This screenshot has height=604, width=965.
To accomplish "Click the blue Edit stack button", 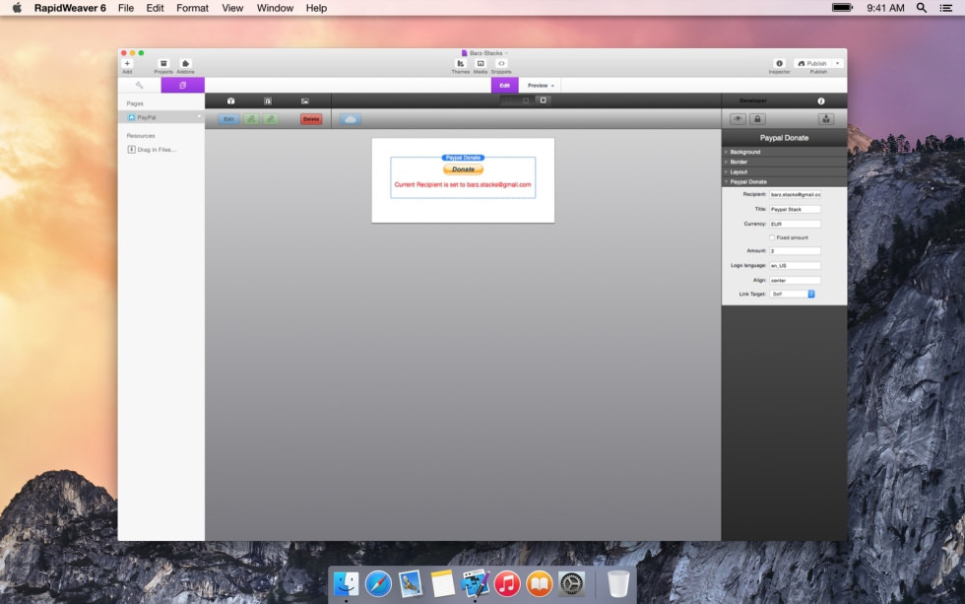I will pyautogui.click(x=228, y=119).
